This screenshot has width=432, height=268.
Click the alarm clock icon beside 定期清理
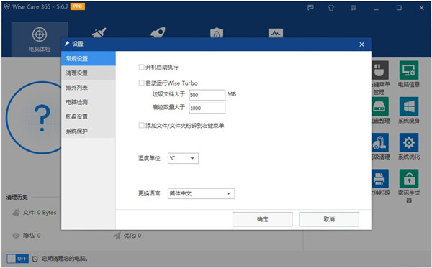click(35, 259)
